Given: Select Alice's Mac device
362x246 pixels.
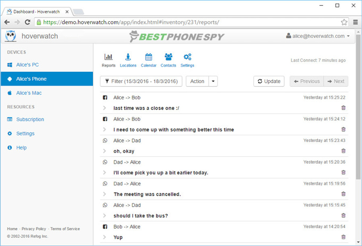Looking at the screenshot, I should pos(47,93).
